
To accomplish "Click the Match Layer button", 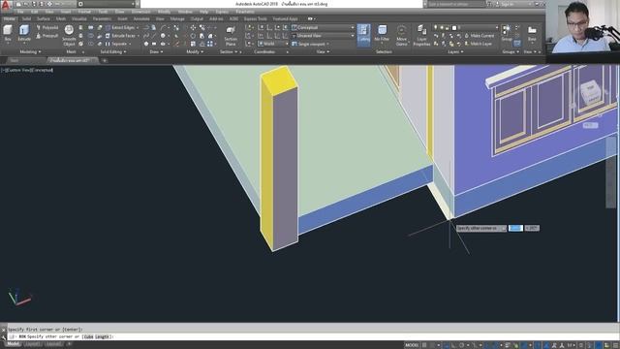I will coord(479,44).
